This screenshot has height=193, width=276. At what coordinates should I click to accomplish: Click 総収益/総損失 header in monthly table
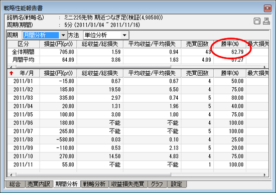(100, 73)
